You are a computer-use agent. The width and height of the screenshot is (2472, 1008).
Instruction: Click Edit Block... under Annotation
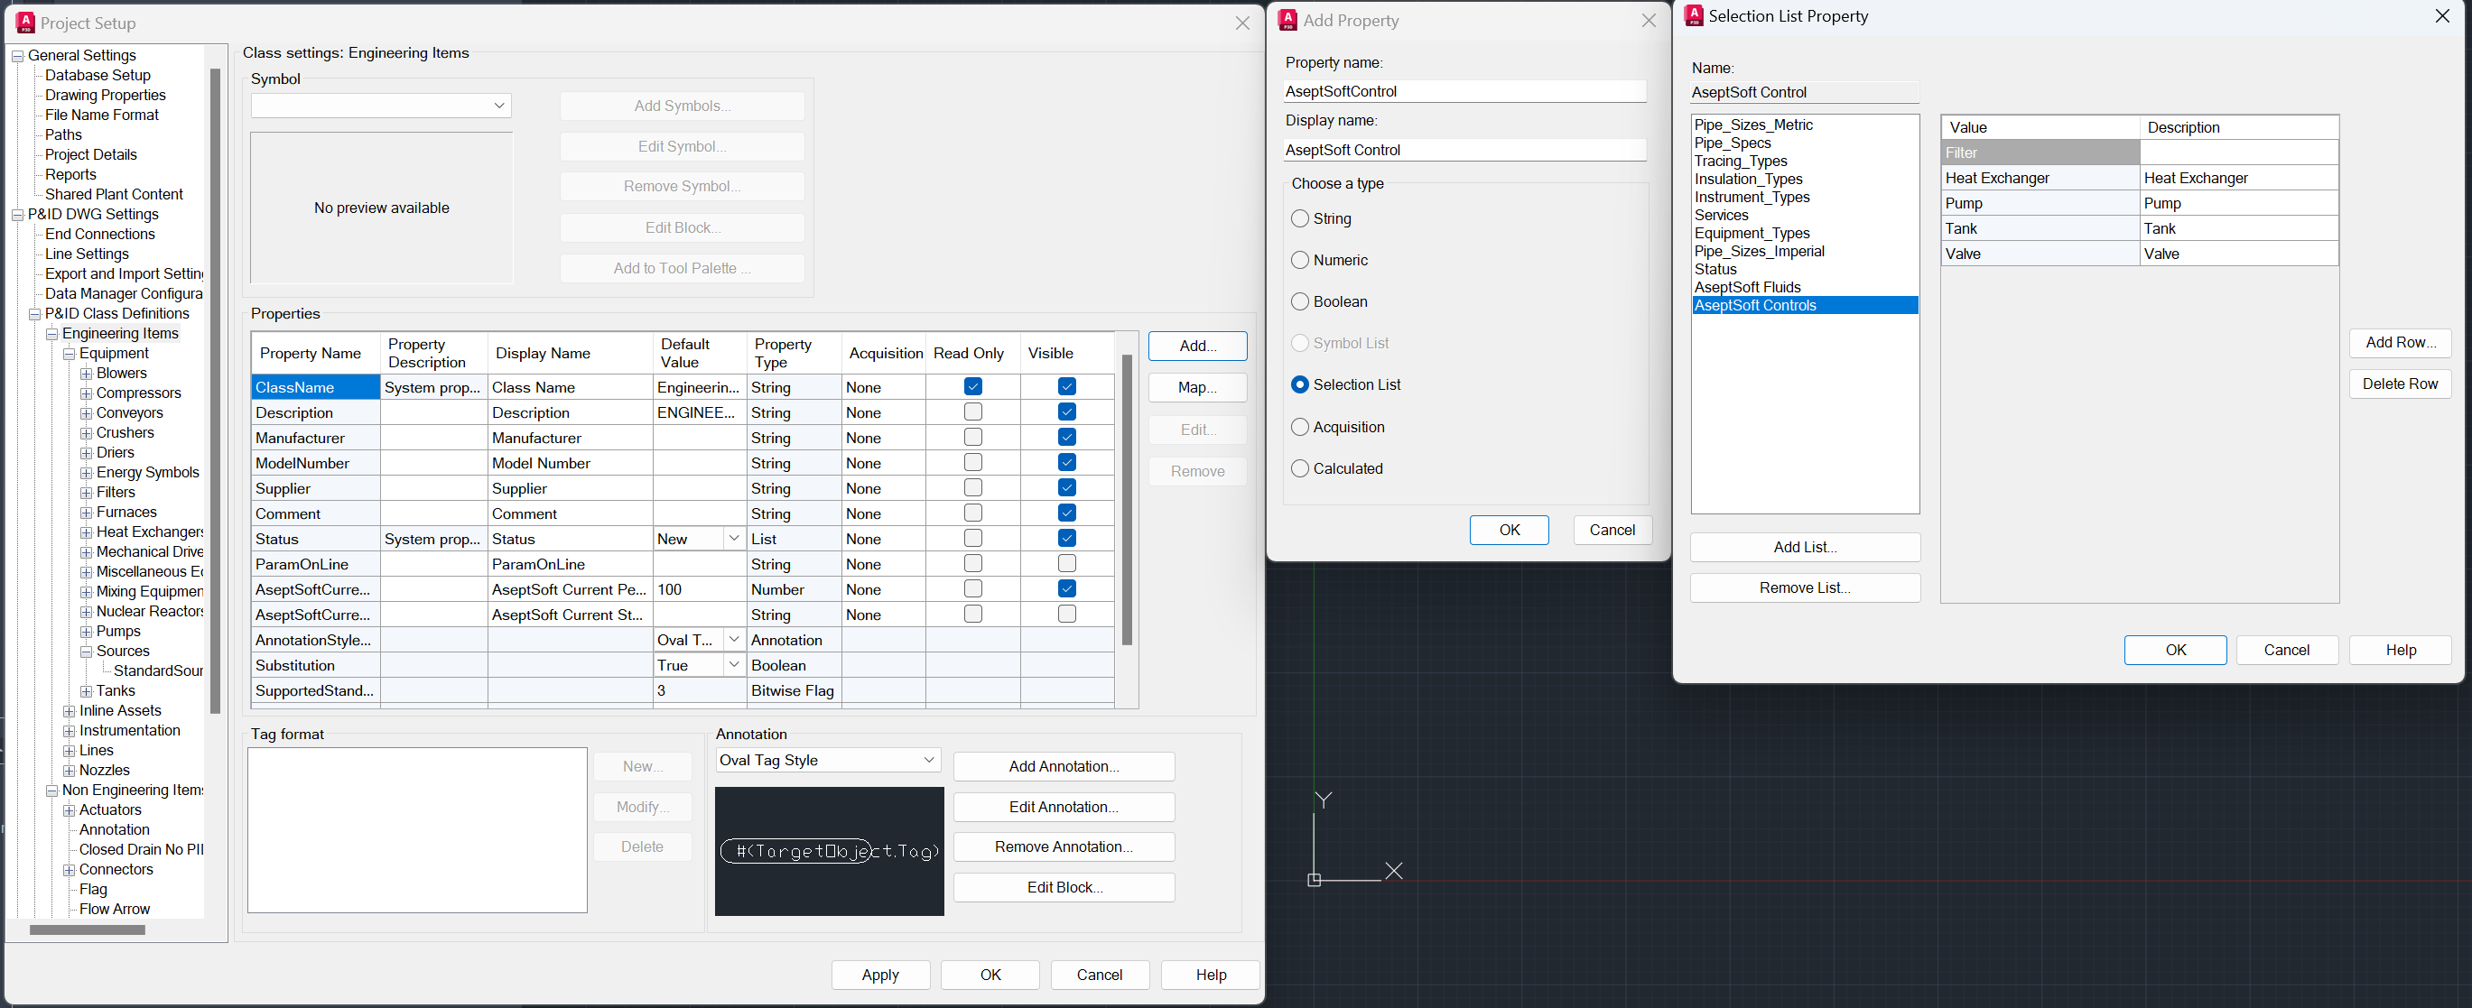[1064, 887]
